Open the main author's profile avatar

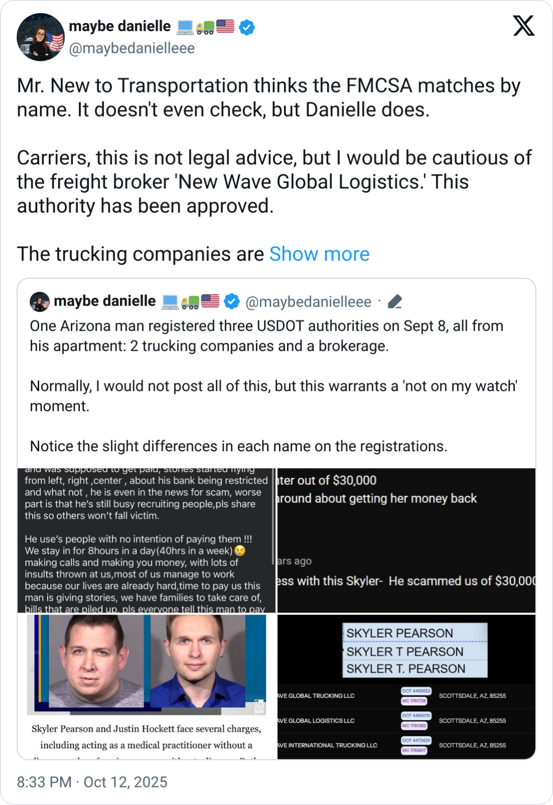tap(40, 37)
